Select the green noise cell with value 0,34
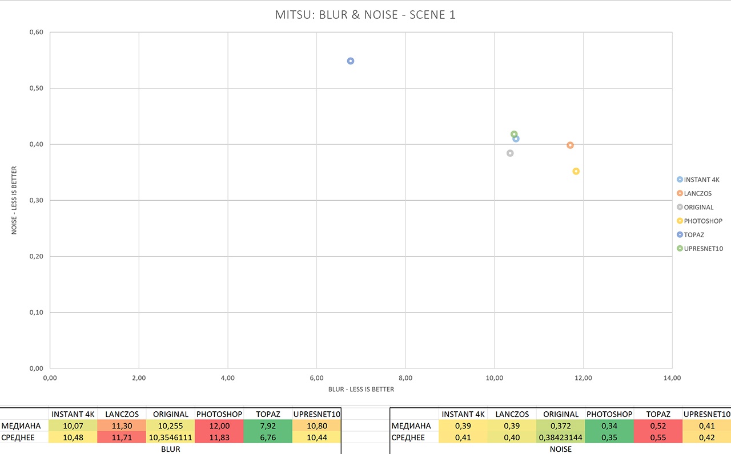This screenshot has width=731, height=454. (609, 425)
